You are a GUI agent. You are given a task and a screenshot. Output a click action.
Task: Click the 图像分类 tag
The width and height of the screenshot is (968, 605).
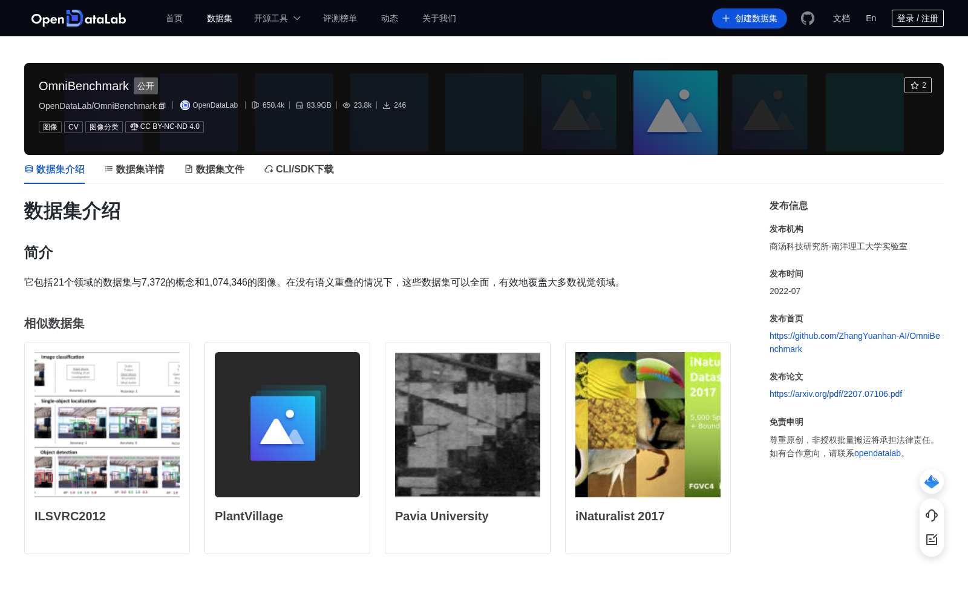pyautogui.click(x=104, y=127)
